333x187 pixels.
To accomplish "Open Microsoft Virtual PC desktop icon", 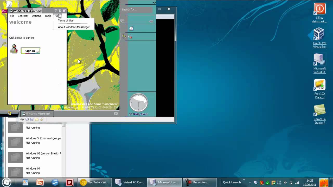I will [319, 64].
